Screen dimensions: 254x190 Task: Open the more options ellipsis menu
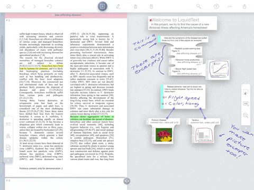click(230, 6)
